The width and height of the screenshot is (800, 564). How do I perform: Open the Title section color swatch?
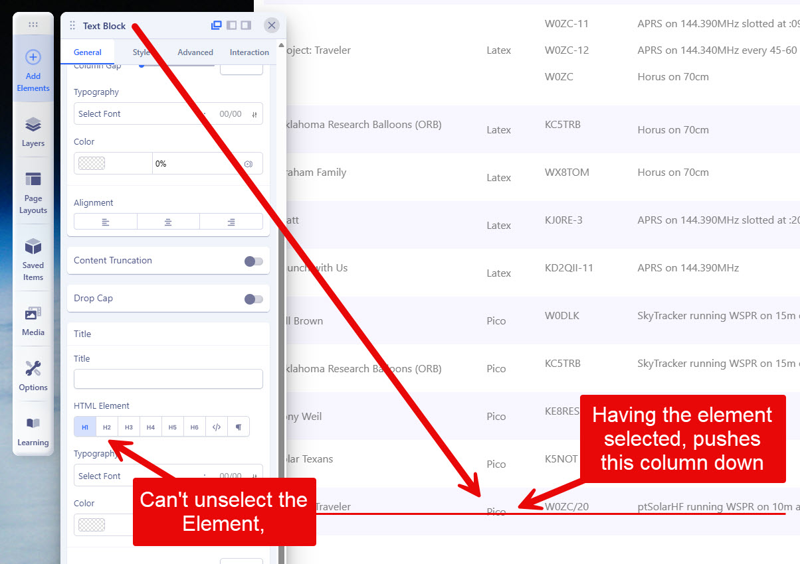(92, 525)
